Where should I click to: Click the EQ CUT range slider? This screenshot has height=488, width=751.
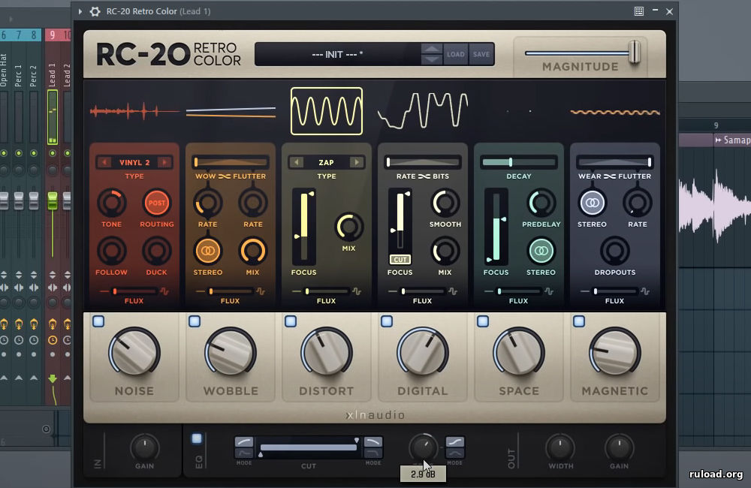coord(309,447)
